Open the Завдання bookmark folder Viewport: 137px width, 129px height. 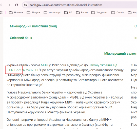point(99,13)
